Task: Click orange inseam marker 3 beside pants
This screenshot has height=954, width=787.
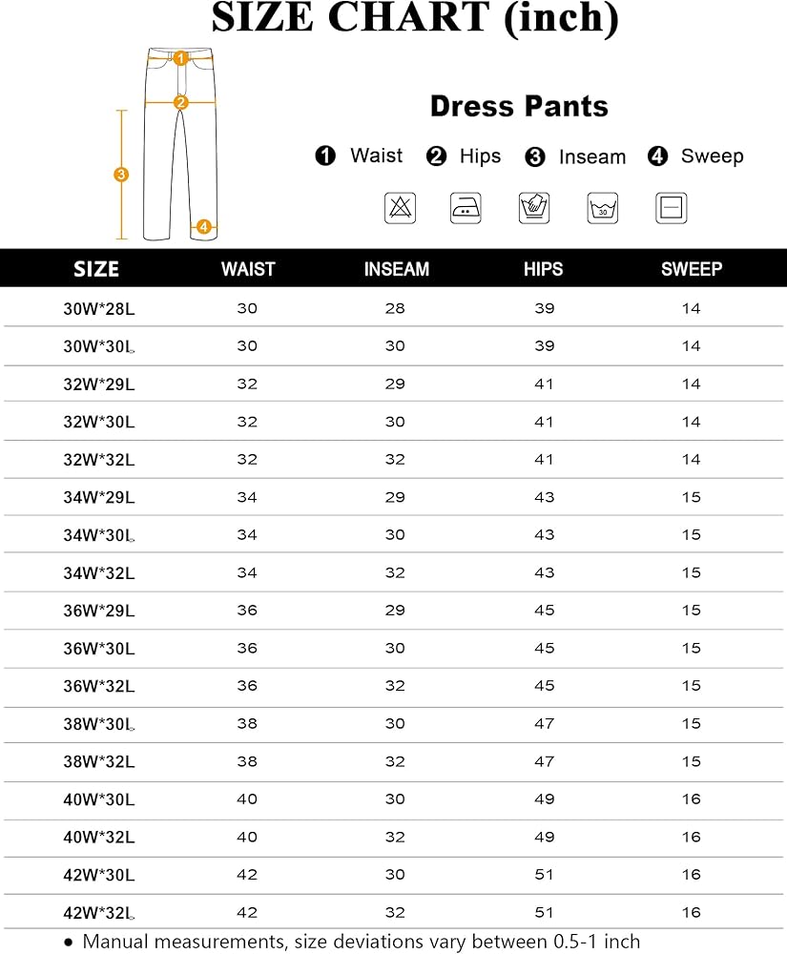Action: coord(121,175)
